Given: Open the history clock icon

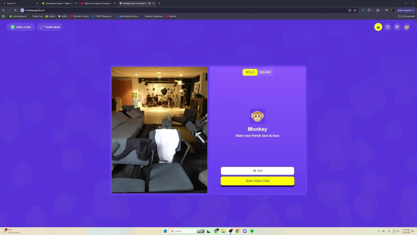Looking at the screenshot, I should click(388, 27).
